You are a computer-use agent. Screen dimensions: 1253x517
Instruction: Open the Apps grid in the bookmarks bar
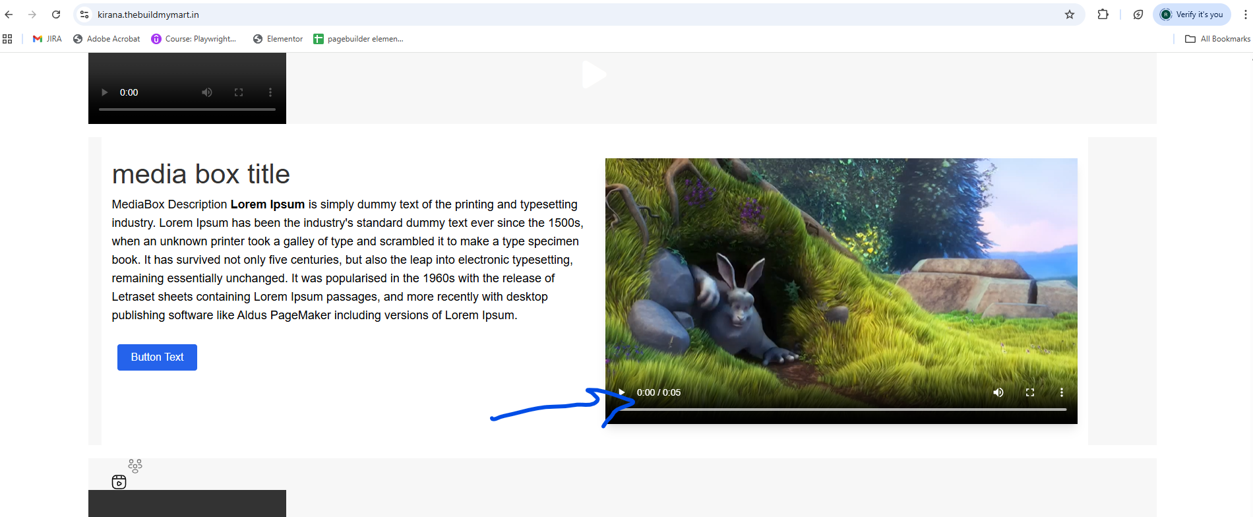coord(8,39)
